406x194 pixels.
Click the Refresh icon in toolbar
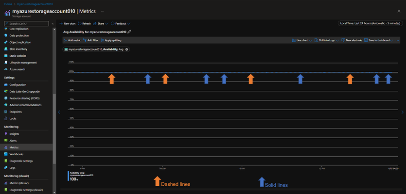[x=79, y=23]
